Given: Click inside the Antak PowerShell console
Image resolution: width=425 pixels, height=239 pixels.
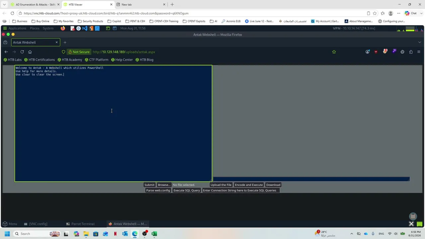Looking at the screenshot, I should [x=113, y=123].
